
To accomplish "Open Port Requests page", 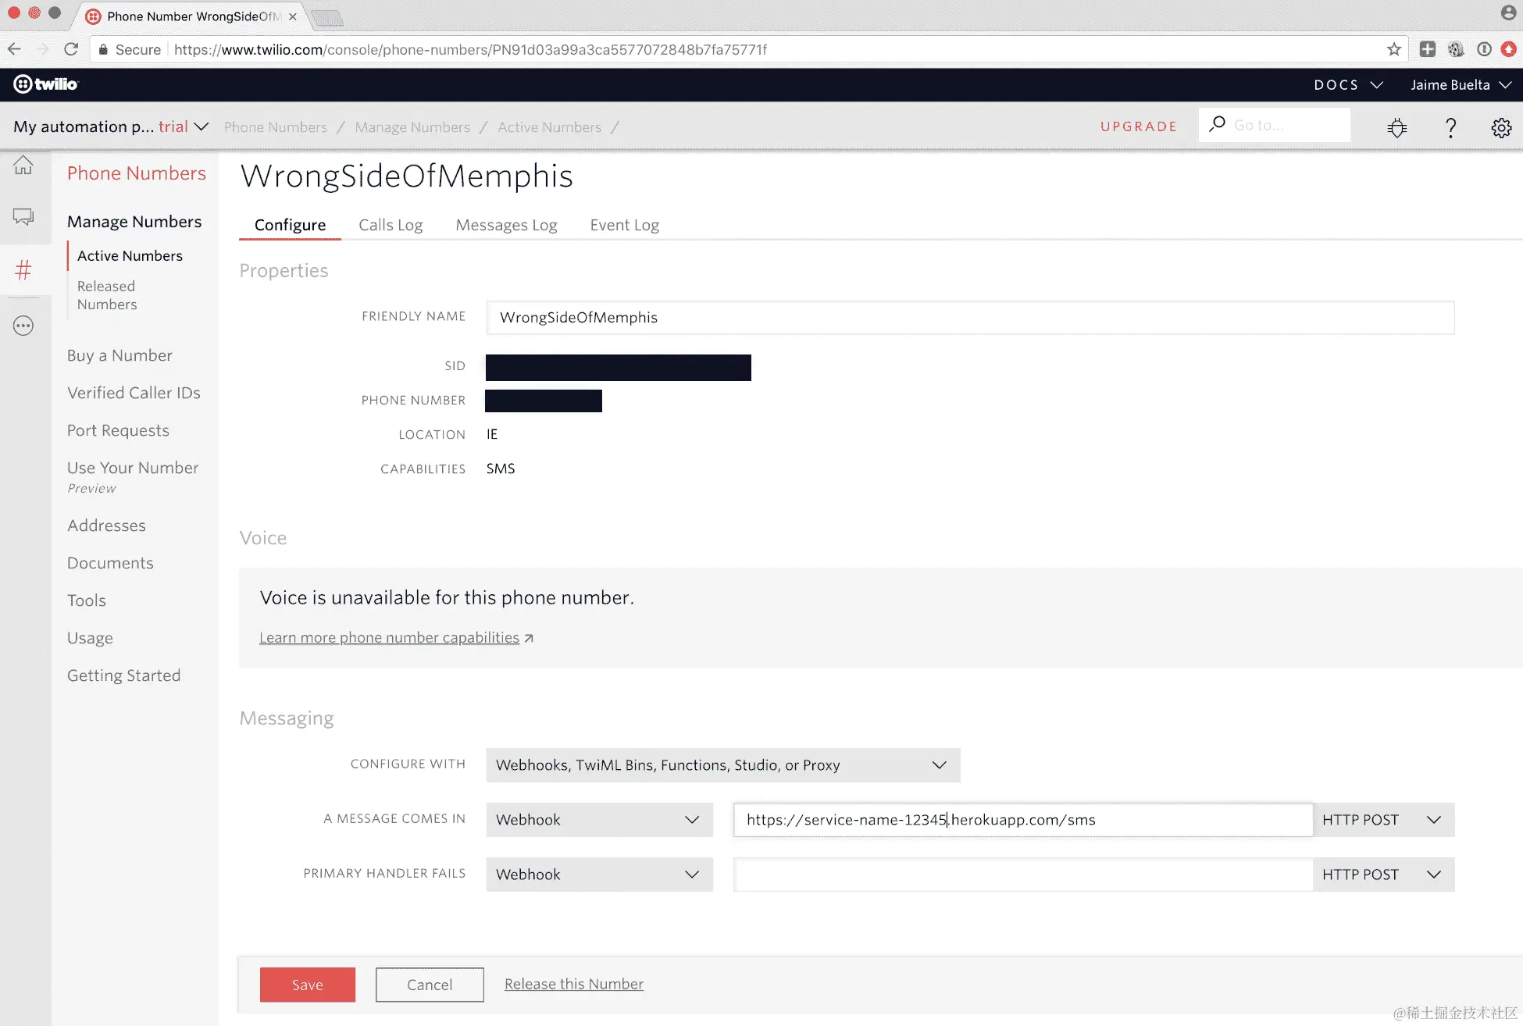I will (x=118, y=430).
